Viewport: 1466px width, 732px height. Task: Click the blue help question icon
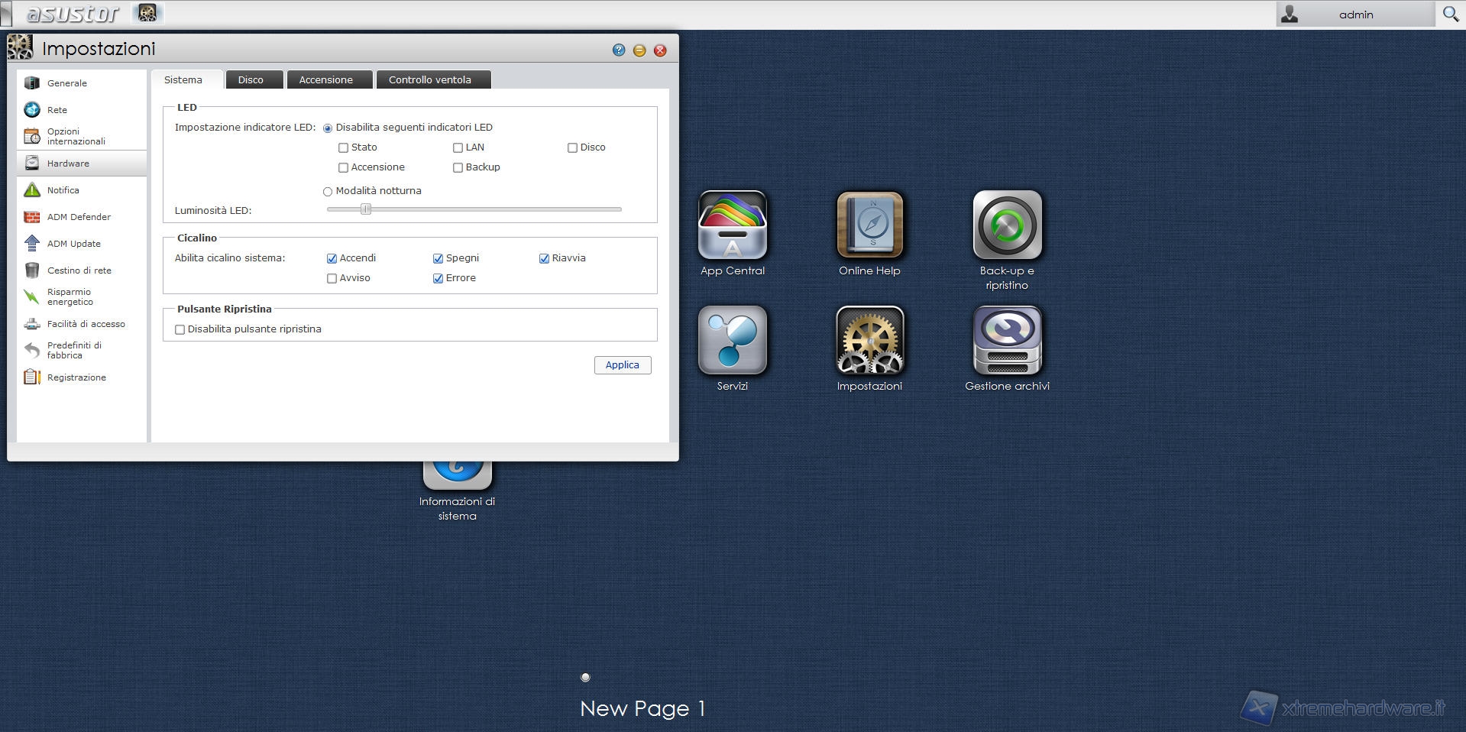tap(619, 50)
